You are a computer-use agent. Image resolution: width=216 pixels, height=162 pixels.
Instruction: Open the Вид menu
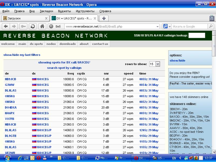pyautogui.click(x=32, y=11)
